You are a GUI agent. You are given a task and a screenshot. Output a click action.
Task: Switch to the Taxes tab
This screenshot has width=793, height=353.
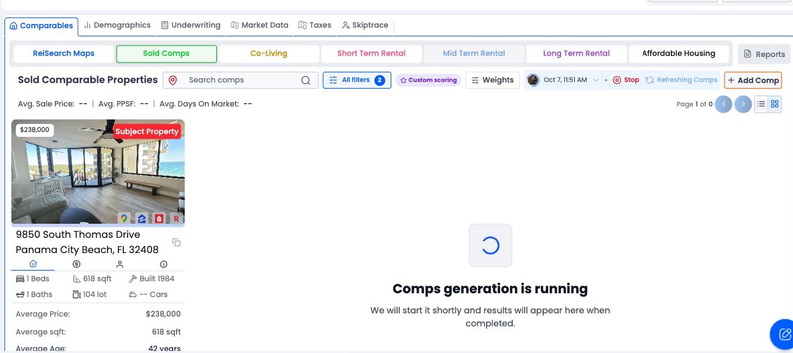tap(314, 25)
